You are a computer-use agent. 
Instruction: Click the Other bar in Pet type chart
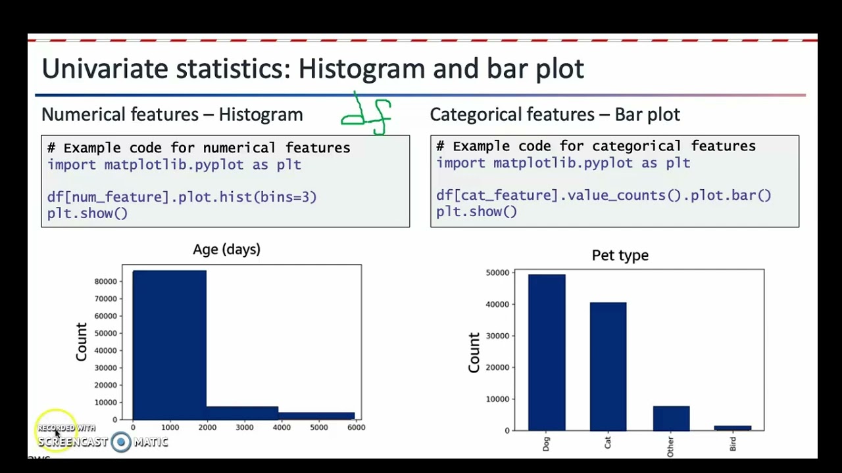(671, 418)
